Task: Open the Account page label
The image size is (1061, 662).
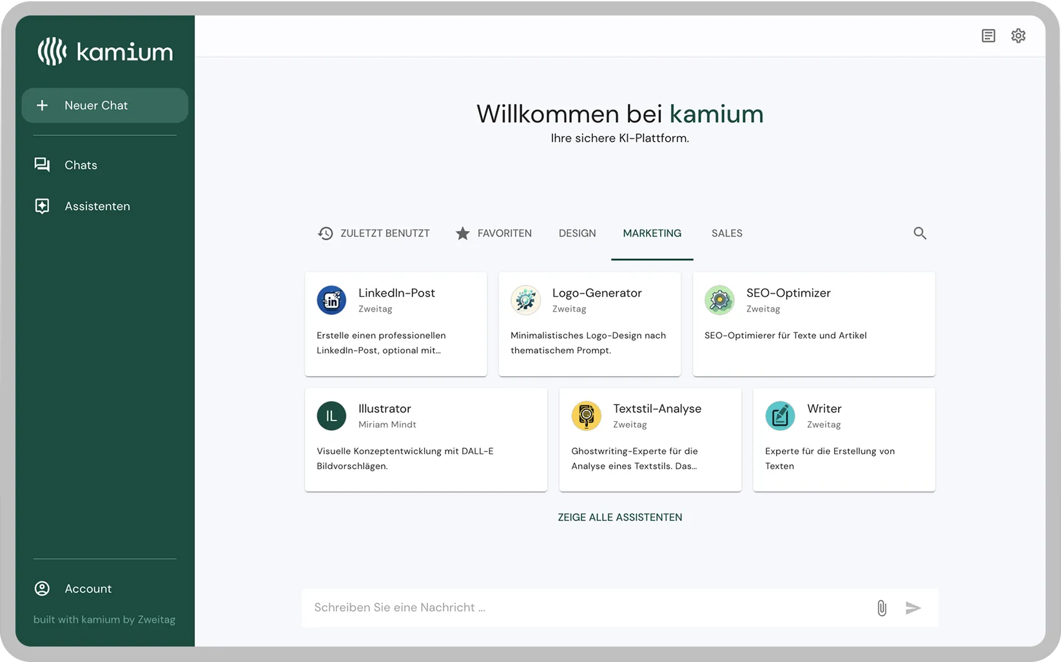Action: [x=88, y=589]
